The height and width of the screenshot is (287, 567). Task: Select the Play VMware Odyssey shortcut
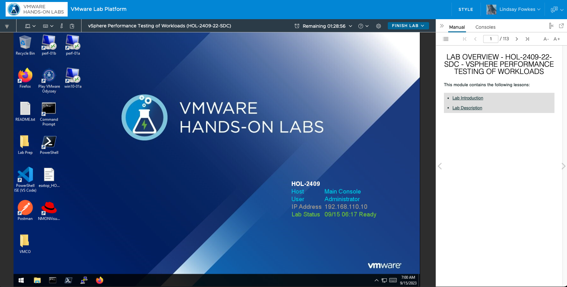tap(49, 81)
